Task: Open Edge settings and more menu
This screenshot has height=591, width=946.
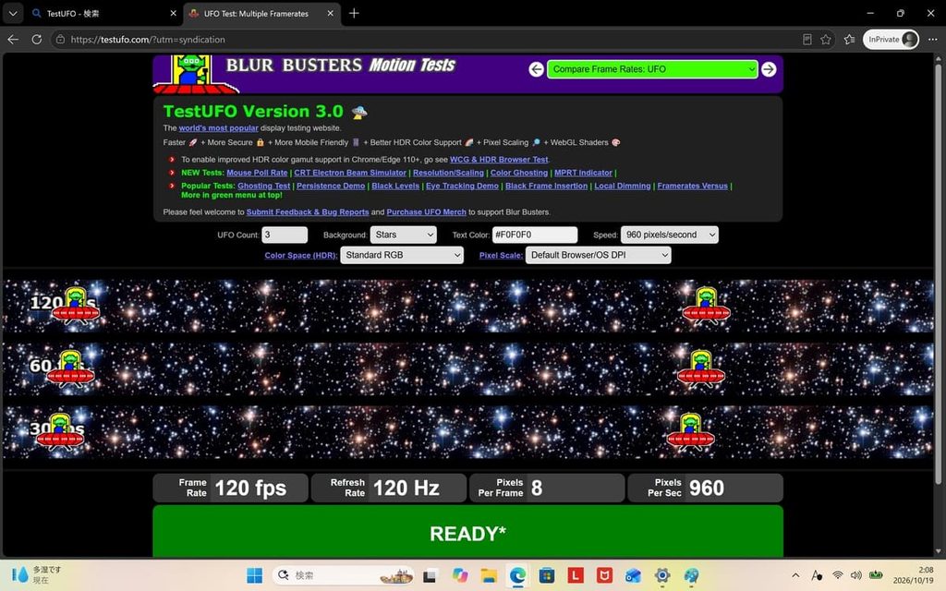Action: [933, 39]
